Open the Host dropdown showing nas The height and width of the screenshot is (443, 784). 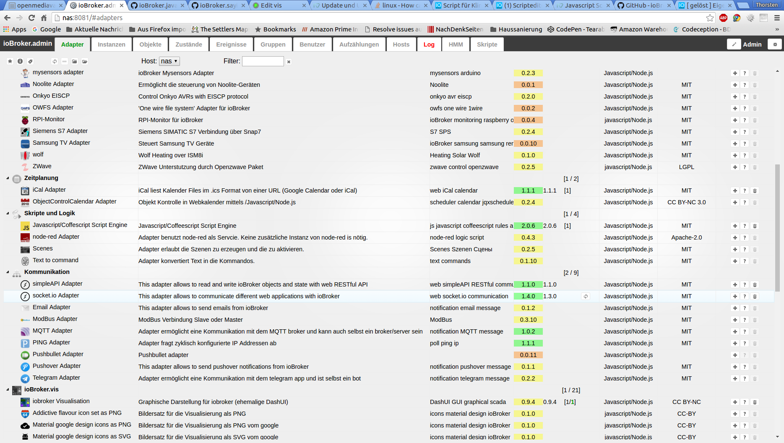(169, 61)
